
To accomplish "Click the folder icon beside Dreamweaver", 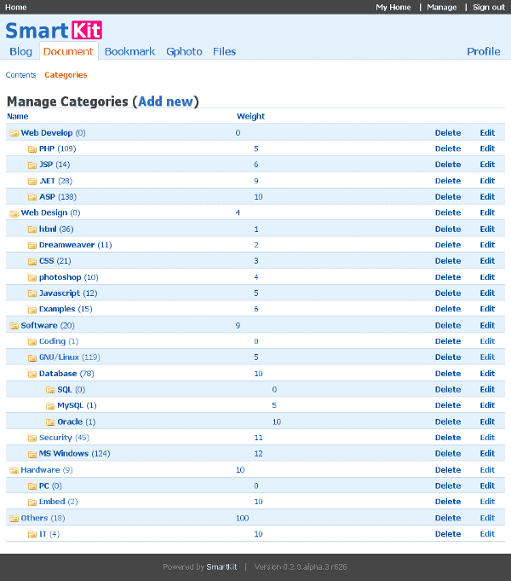I will tap(32, 246).
